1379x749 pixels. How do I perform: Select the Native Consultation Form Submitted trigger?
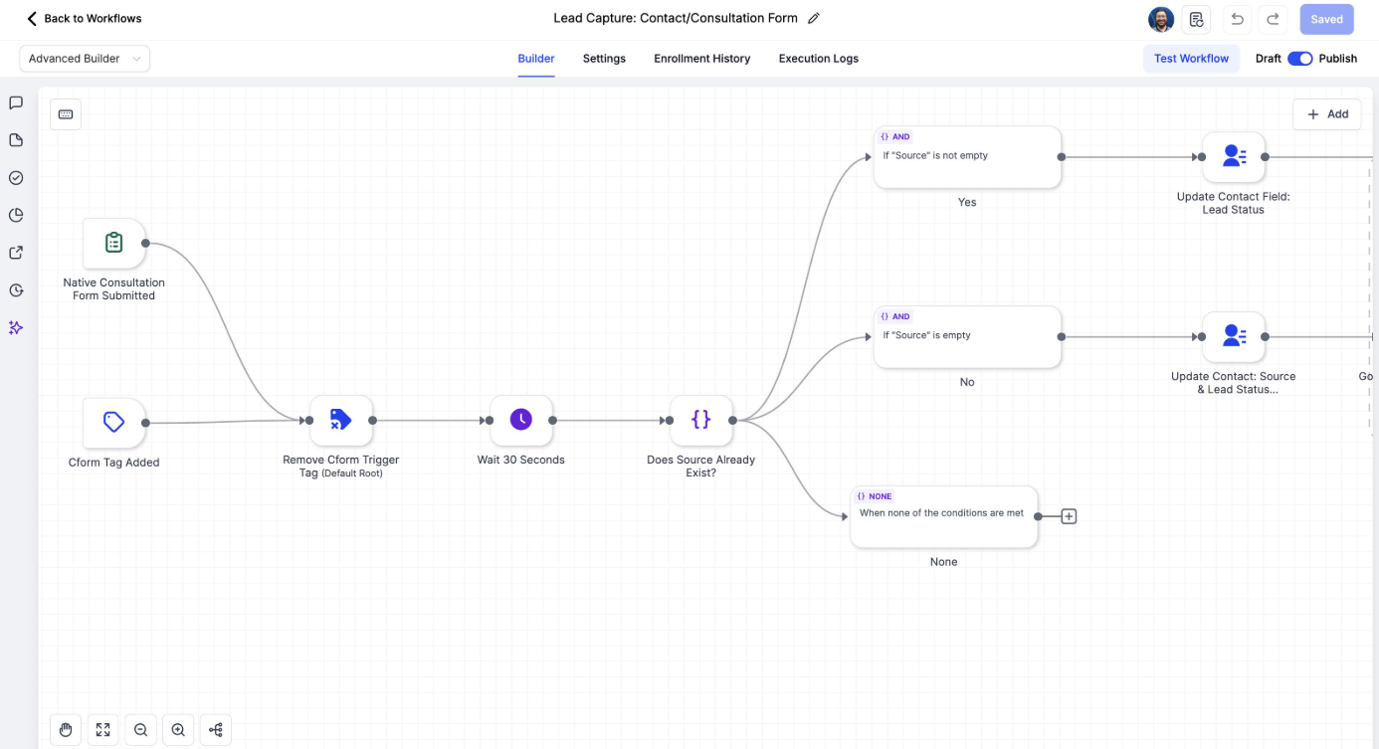pos(114,243)
